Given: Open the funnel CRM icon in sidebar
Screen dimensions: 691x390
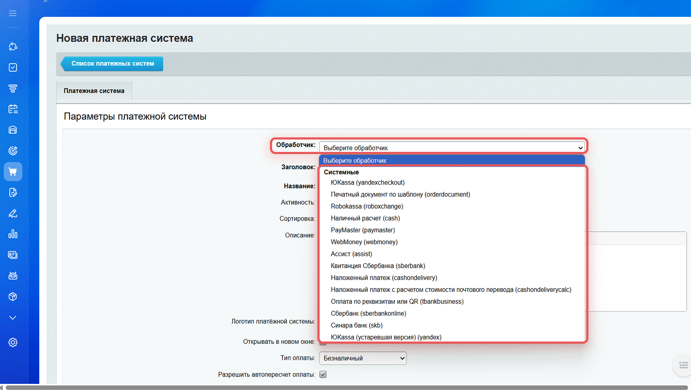Looking at the screenshot, I should [13, 88].
